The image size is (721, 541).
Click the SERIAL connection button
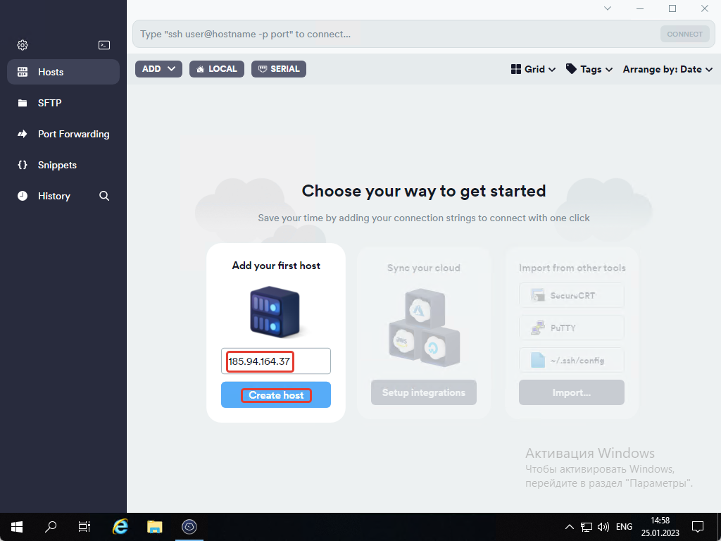(279, 69)
